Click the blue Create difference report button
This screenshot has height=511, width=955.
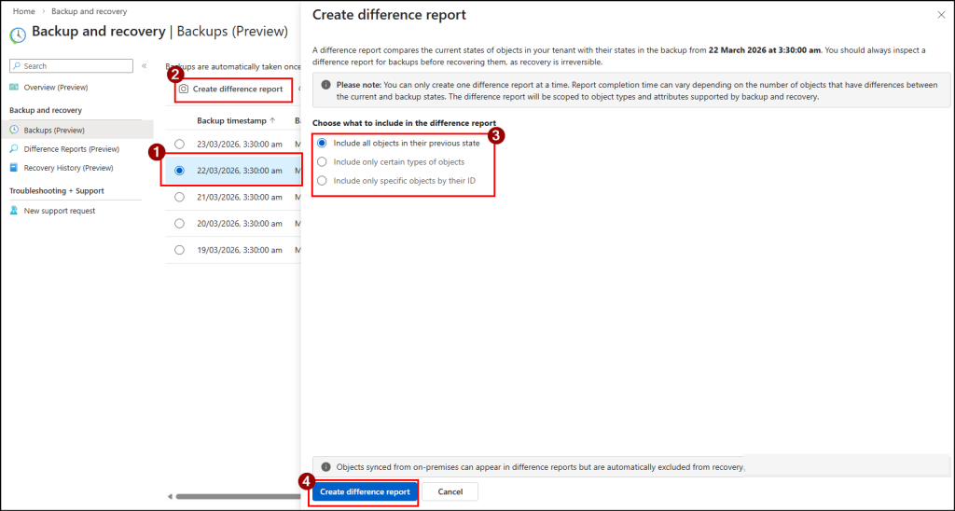coord(364,491)
